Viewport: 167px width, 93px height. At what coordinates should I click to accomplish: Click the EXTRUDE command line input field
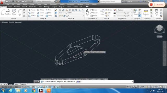point(87,82)
